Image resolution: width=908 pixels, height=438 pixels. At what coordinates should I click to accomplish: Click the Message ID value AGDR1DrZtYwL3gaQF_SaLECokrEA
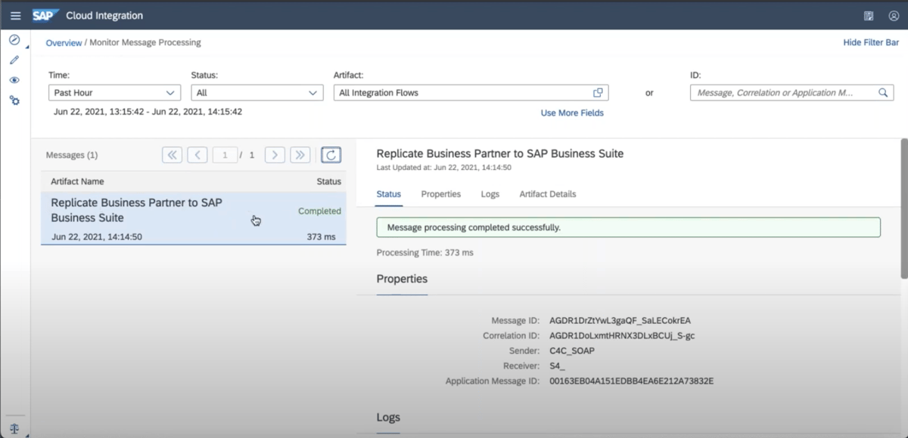pos(620,321)
